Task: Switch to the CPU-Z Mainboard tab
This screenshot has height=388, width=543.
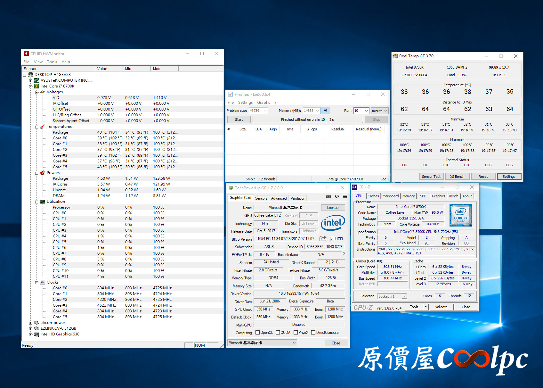Action: coord(391,196)
